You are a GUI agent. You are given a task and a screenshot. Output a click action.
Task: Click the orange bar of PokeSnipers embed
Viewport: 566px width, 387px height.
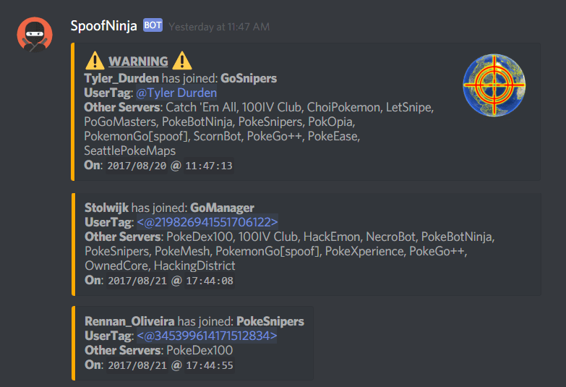(x=73, y=343)
